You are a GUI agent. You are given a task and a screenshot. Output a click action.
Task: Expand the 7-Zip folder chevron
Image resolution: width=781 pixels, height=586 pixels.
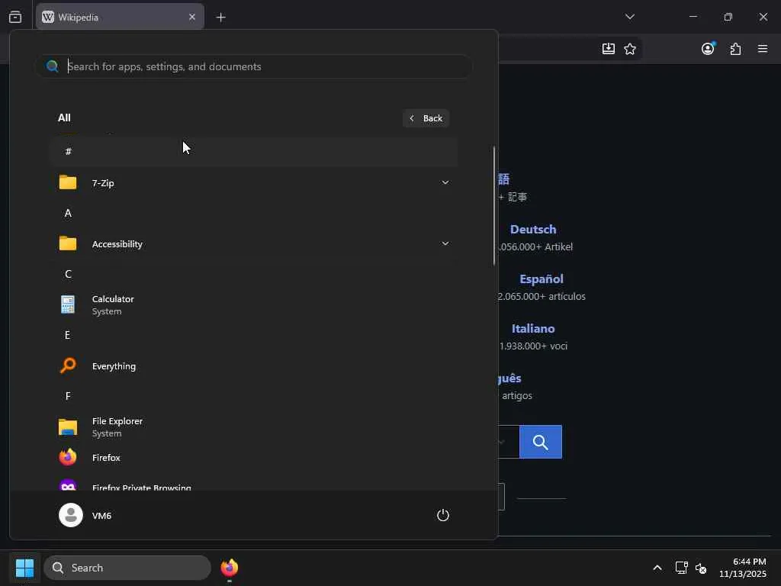445,182
